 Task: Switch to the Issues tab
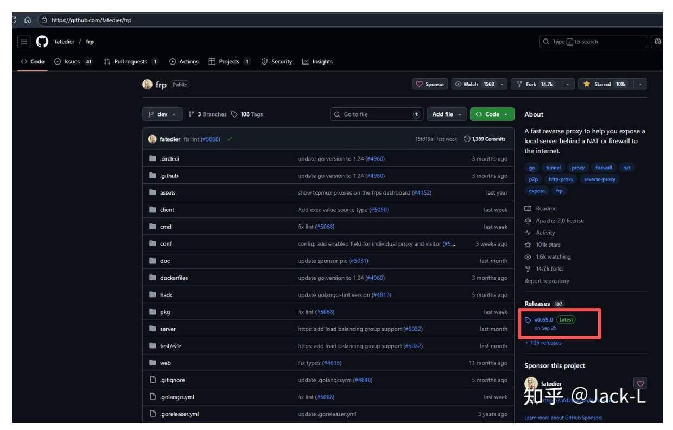(73, 62)
